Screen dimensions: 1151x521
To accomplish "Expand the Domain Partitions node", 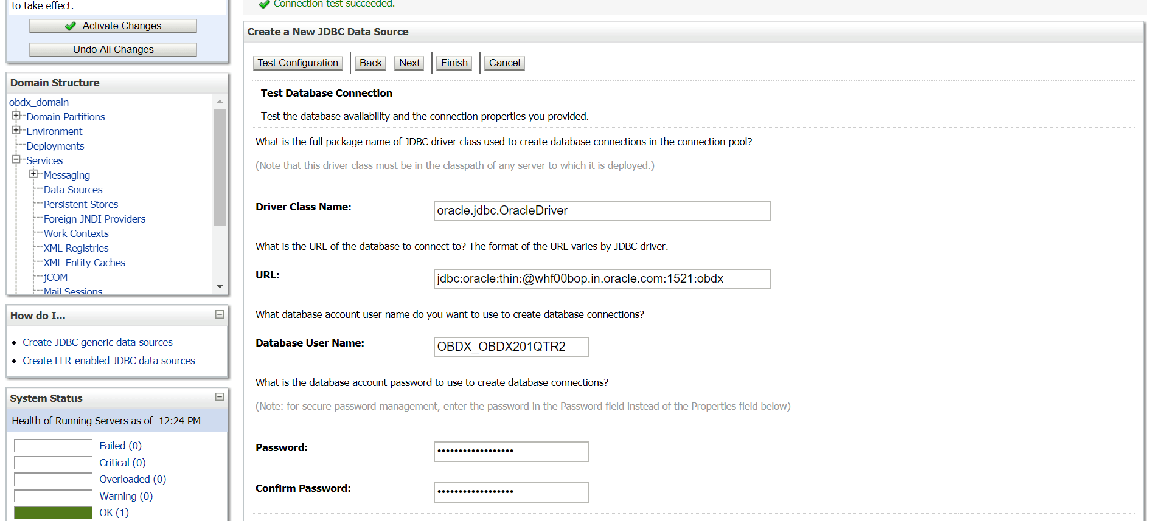I will click(x=16, y=116).
